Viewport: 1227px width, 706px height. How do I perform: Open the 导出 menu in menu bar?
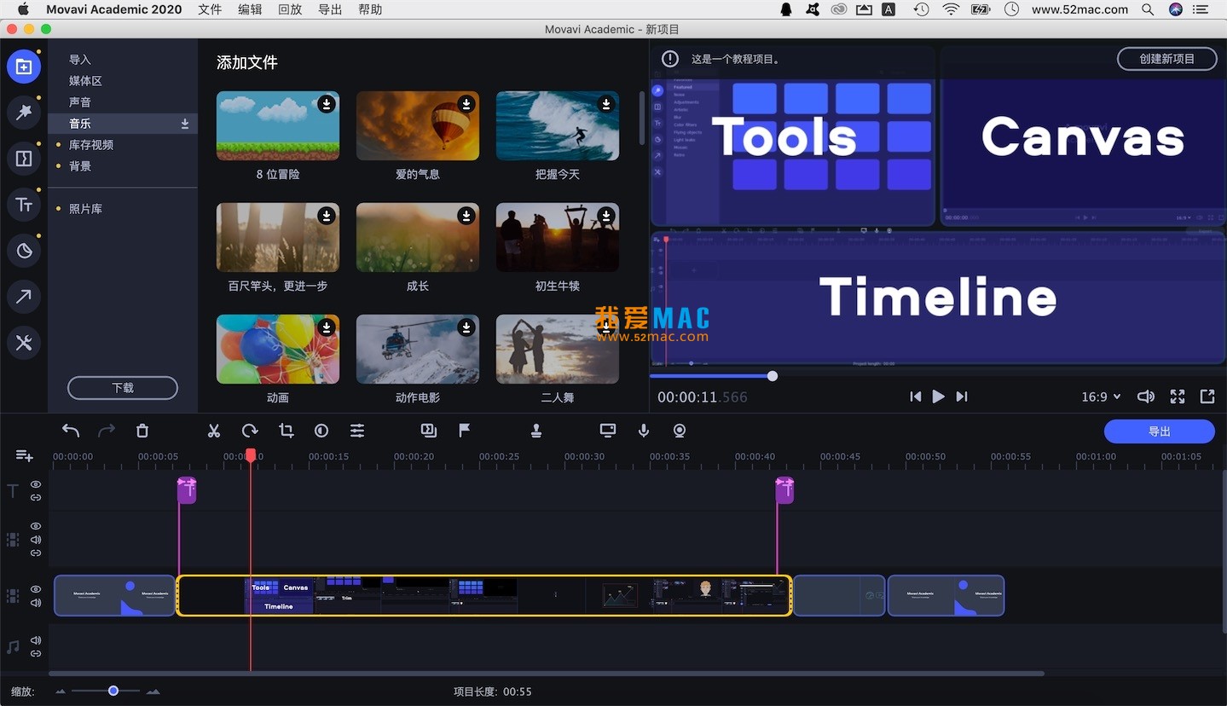coord(330,9)
